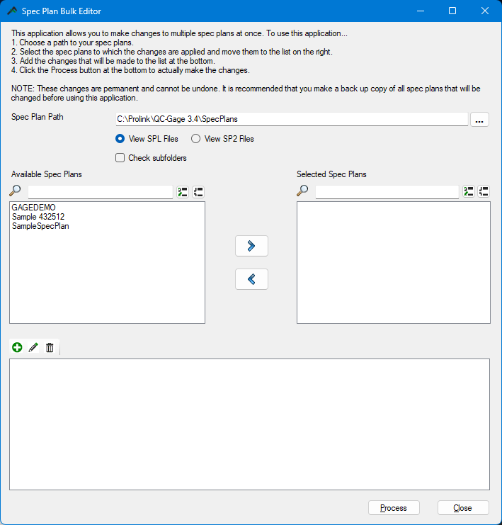Click the Spec Plan Path text field

291,119
